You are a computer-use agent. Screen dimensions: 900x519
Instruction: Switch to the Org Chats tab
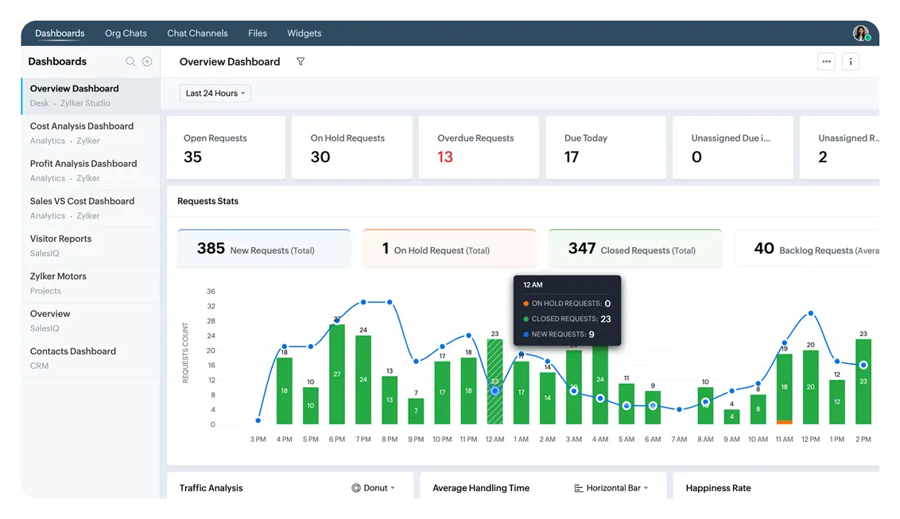point(126,33)
